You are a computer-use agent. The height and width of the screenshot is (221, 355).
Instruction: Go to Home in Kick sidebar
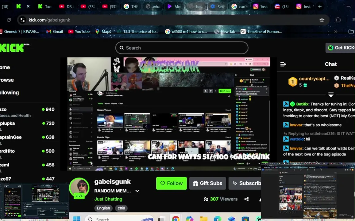5,67
